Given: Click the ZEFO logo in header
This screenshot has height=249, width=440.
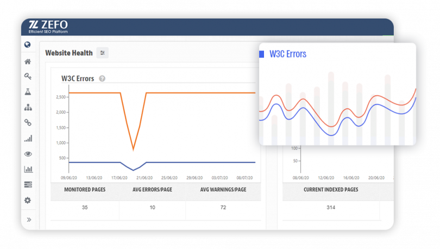Looking at the screenshot, I should (48, 27).
